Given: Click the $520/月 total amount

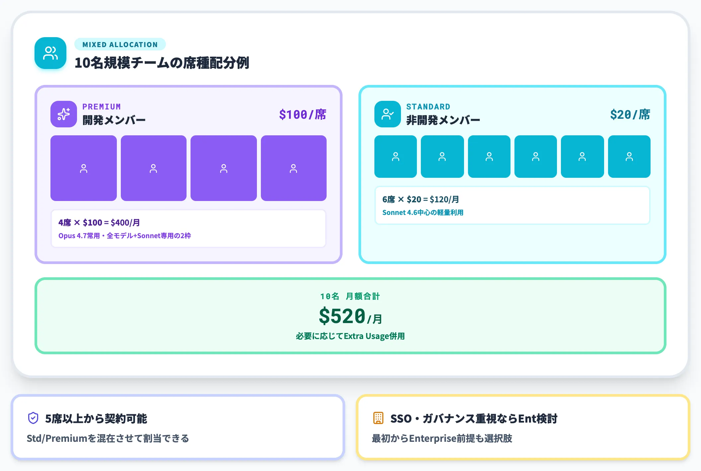Looking at the screenshot, I should [x=350, y=316].
